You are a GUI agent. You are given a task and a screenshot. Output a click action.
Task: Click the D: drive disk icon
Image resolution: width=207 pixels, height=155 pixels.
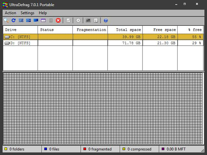(x=7, y=43)
